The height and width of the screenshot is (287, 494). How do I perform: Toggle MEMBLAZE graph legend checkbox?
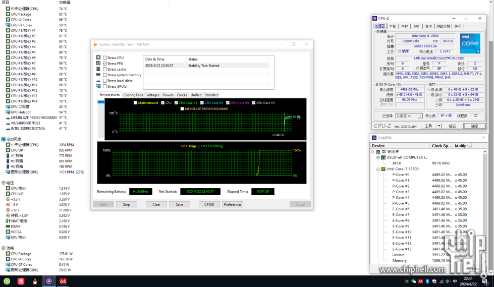point(182,108)
